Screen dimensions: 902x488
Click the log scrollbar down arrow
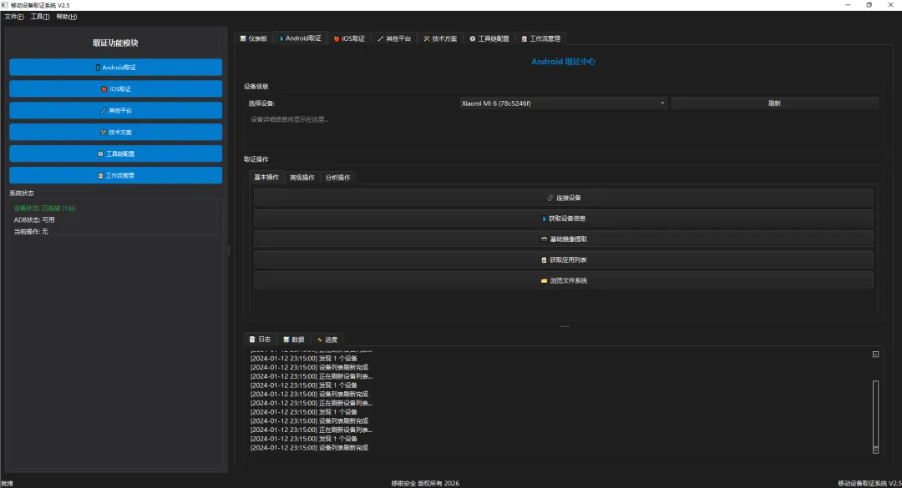point(875,450)
